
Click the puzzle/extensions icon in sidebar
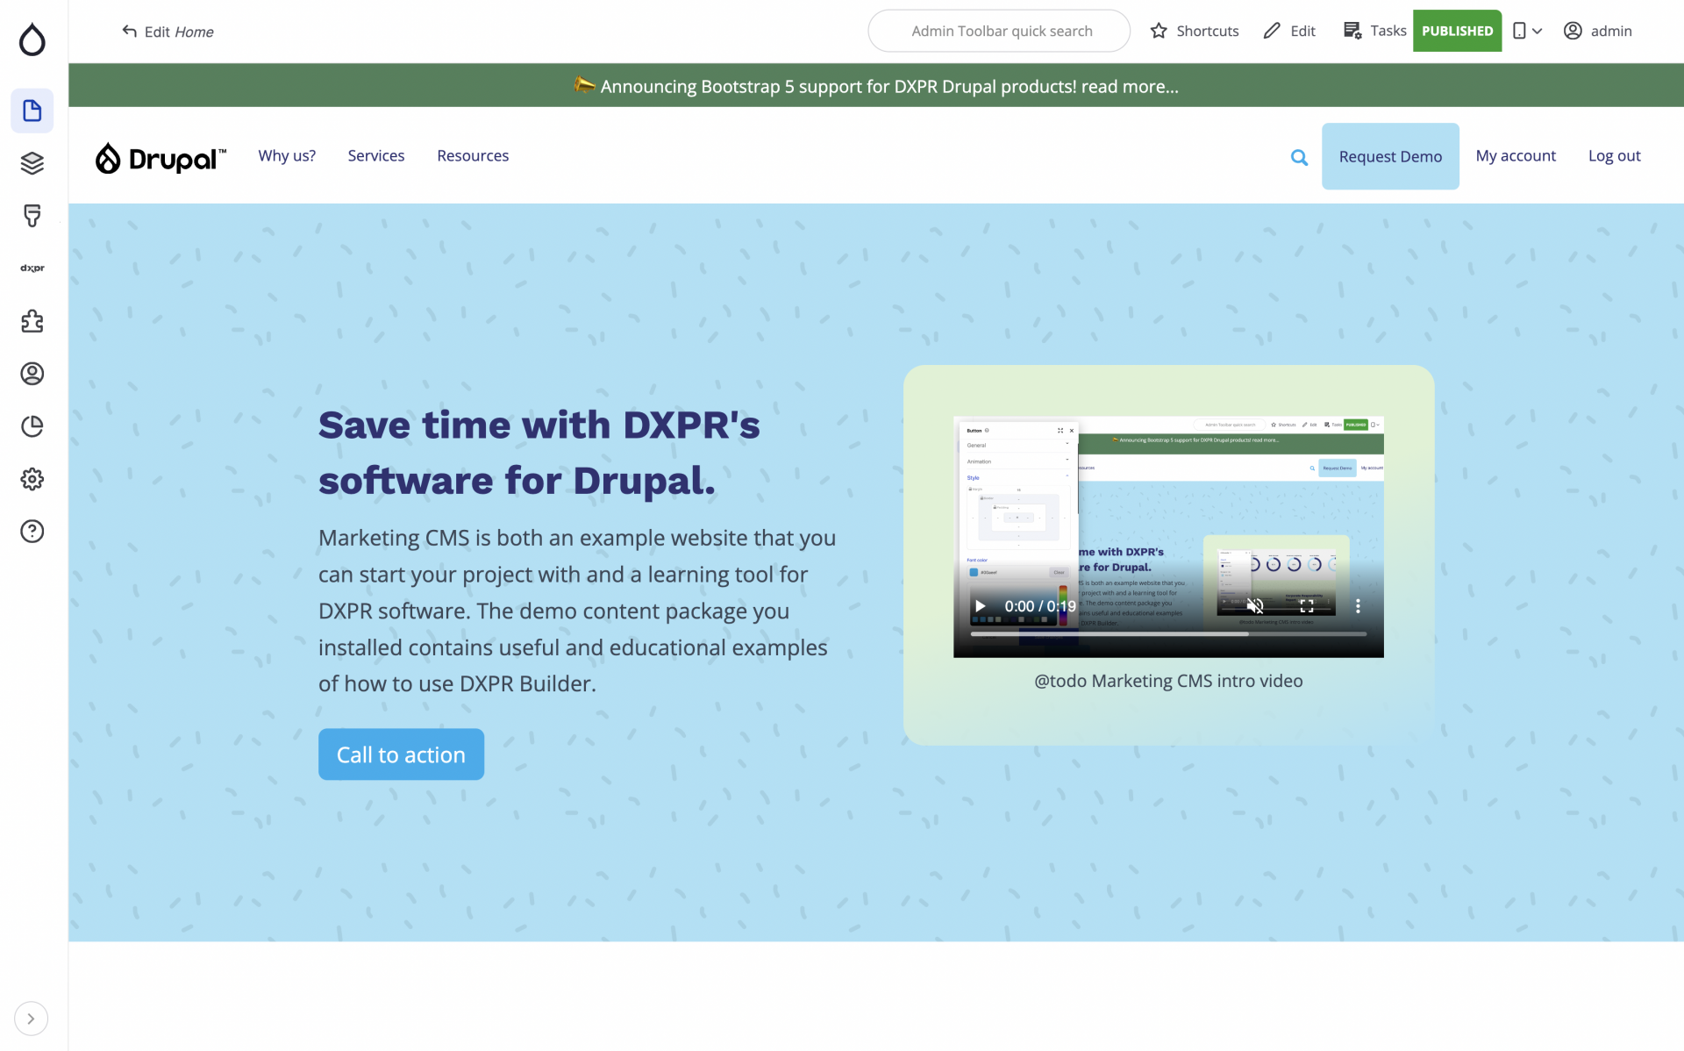point(32,319)
